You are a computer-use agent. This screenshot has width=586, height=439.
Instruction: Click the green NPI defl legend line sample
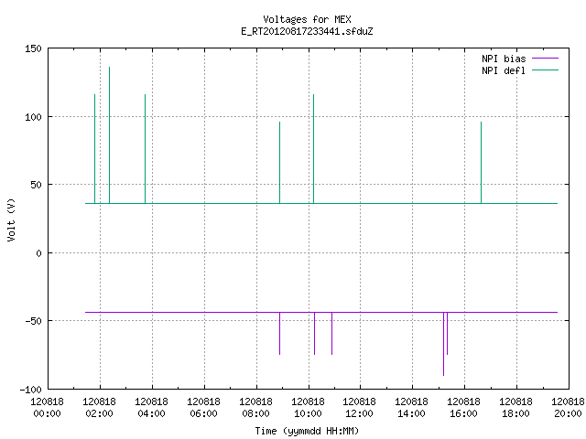pyautogui.click(x=545, y=70)
